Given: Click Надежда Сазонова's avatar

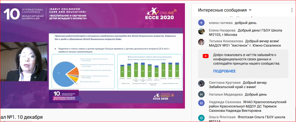Looking at the screenshot, I should (x=201, y=103).
